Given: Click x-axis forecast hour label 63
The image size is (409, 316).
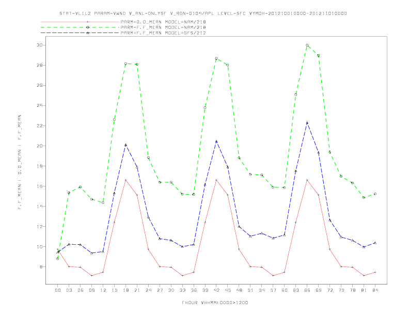Looking at the screenshot, I should coord(296,290).
